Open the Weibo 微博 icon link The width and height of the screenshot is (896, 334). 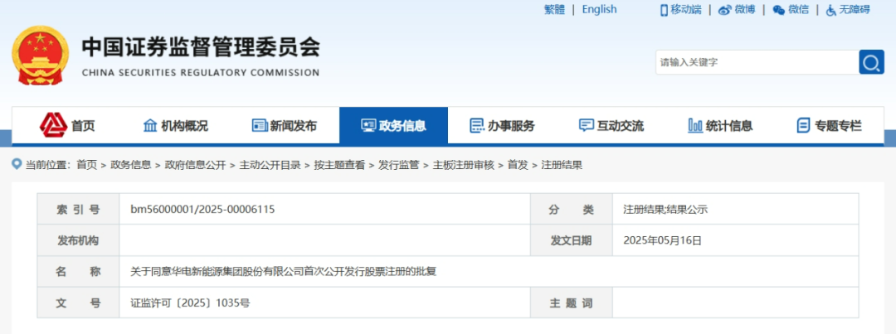(725, 10)
